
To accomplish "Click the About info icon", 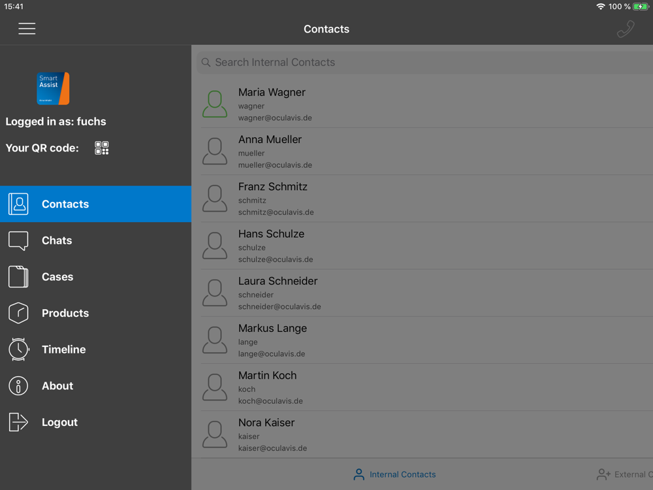I will [18, 386].
